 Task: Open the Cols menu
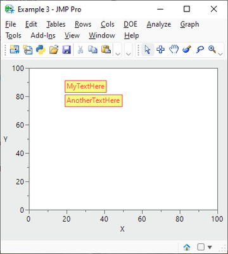coord(108,24)
